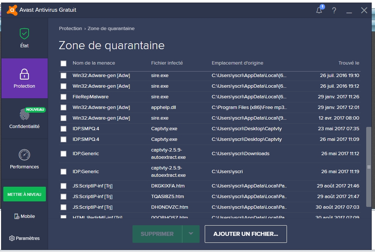The height and width of the screenshot is (252, 375).
Task: Click the C:\Program Files (x86)\Free mp3 path
Action: click(250, 107)
